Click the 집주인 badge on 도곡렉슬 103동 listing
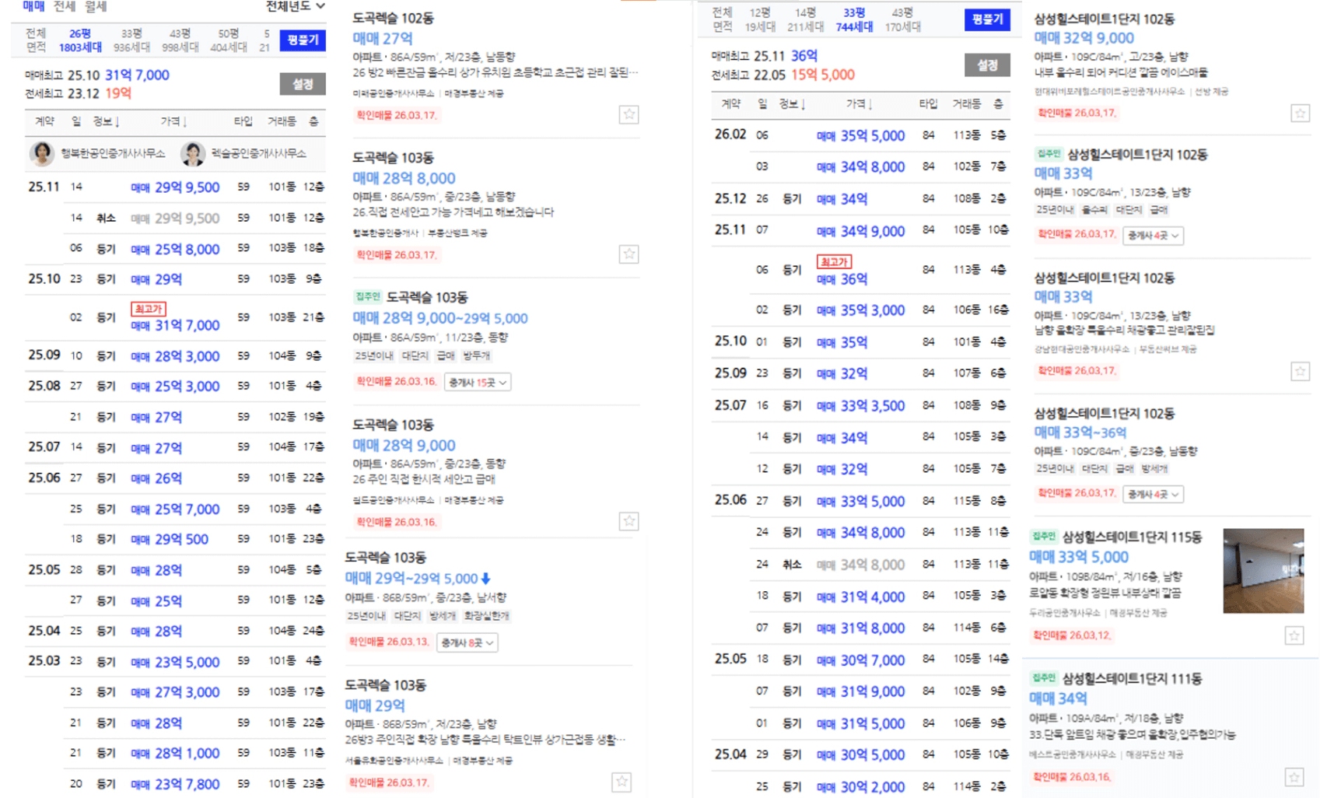The width and height of the screenshot is (1320, 798). click(367, 296)
